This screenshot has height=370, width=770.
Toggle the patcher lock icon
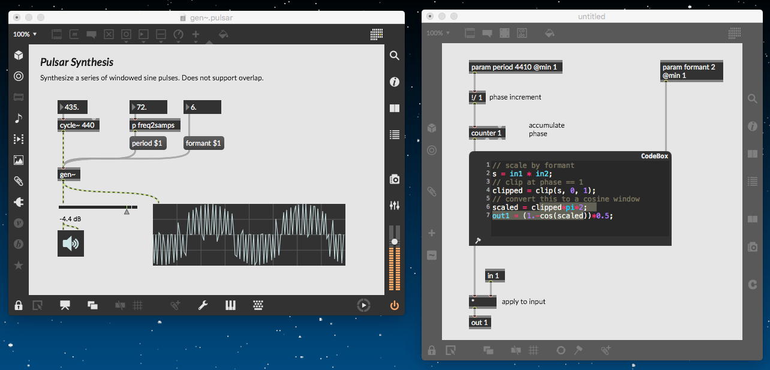[x=19, y=305]
